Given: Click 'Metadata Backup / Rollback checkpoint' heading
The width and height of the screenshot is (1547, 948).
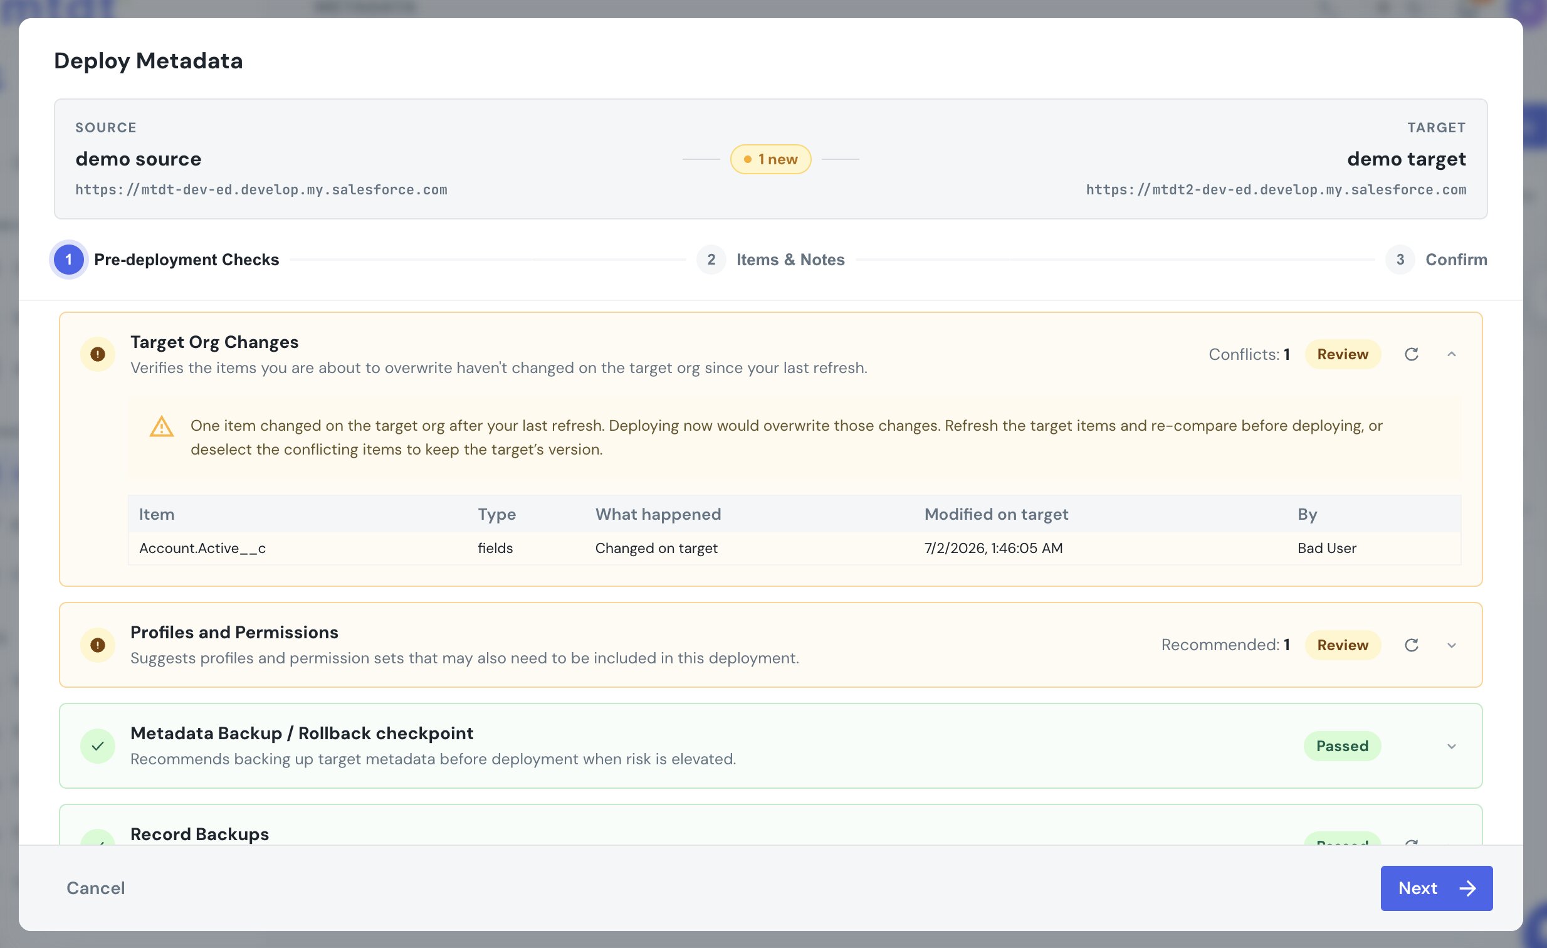Looking at the screenshot, I should point(302,734).
